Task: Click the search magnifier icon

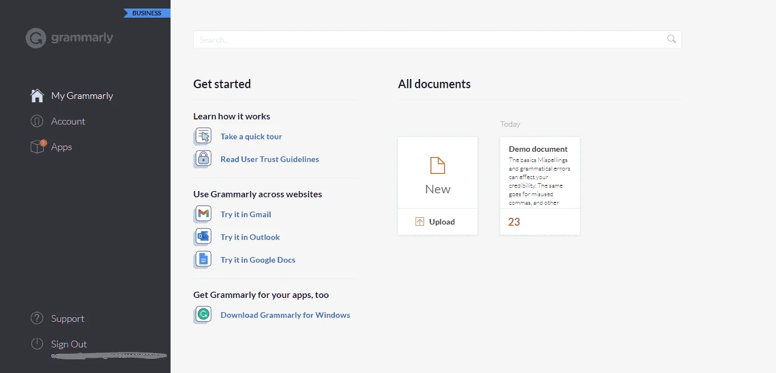Action: [x=671, y=39]
